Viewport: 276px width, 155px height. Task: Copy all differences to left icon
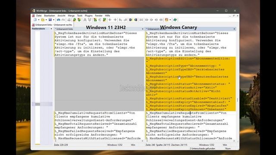tap(135, 20)
